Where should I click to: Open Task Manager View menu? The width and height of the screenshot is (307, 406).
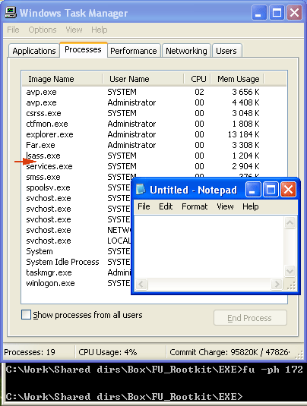(x=74, y=30)
